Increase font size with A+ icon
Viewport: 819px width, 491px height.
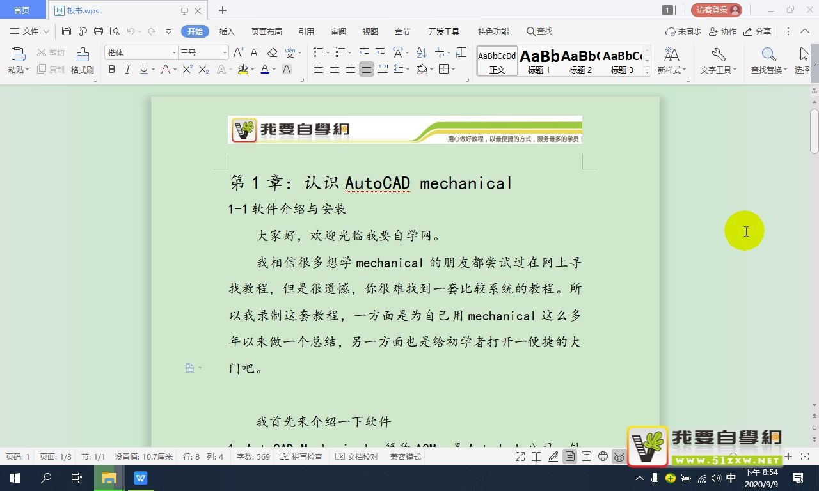238,52
